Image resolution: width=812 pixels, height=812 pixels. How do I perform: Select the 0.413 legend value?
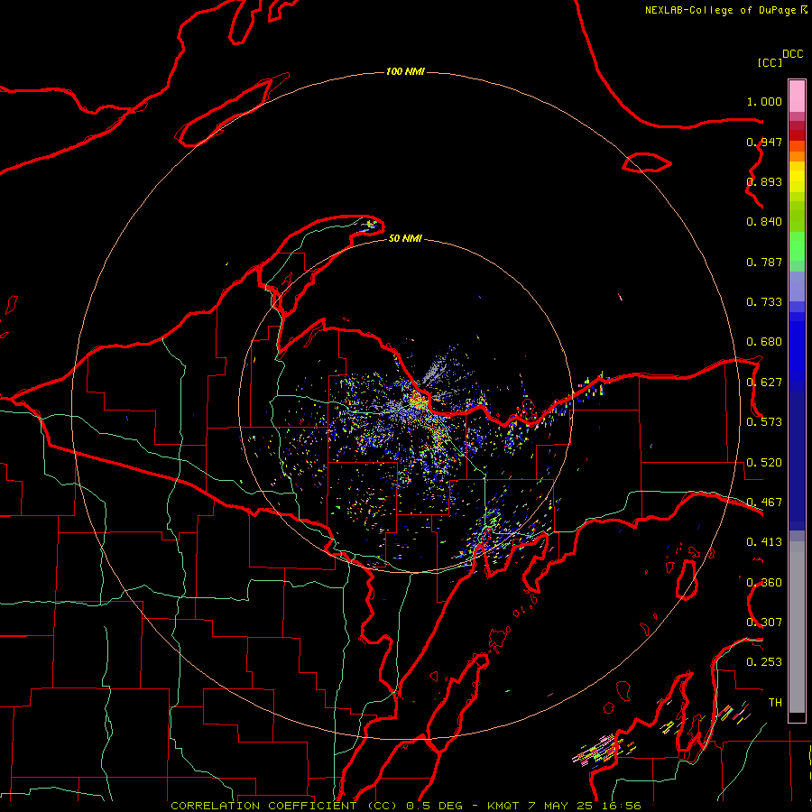pos(764,542)
